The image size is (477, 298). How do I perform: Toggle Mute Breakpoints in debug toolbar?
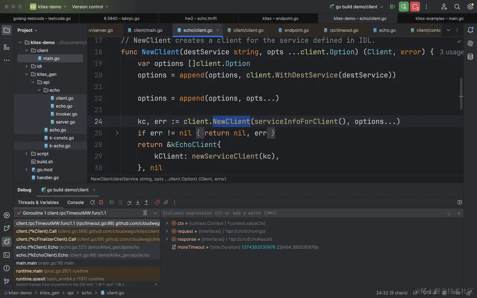pos(166,202)
